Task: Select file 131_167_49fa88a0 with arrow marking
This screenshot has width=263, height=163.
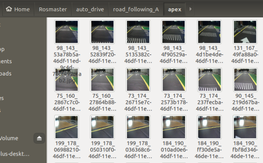Action: (245, 32)
